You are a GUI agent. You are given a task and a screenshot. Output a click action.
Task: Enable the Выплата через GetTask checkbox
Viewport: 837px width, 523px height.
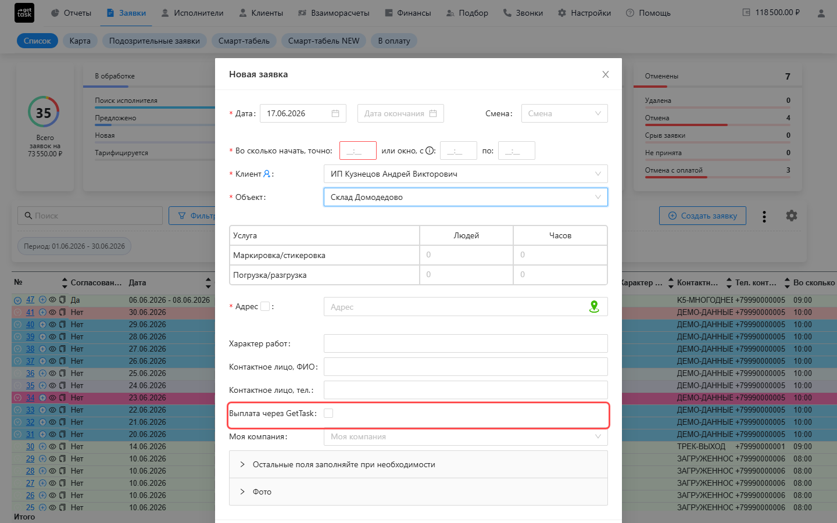(x=328, y=413)
